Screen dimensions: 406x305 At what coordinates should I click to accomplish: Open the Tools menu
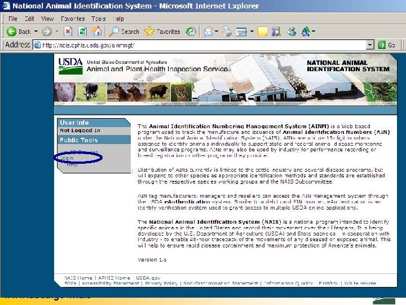tap(98, 19)
